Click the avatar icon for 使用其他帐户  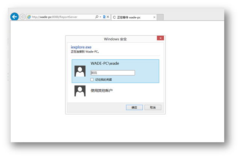(x=80, y=91)
